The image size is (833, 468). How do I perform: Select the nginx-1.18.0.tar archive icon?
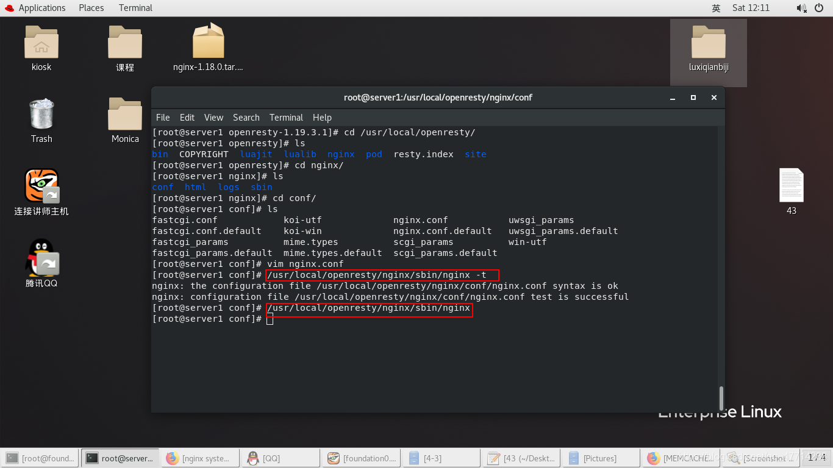(x=209, y=41)
